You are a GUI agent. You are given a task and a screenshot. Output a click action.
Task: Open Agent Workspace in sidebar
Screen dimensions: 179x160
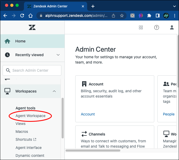(x=31, y=116)
